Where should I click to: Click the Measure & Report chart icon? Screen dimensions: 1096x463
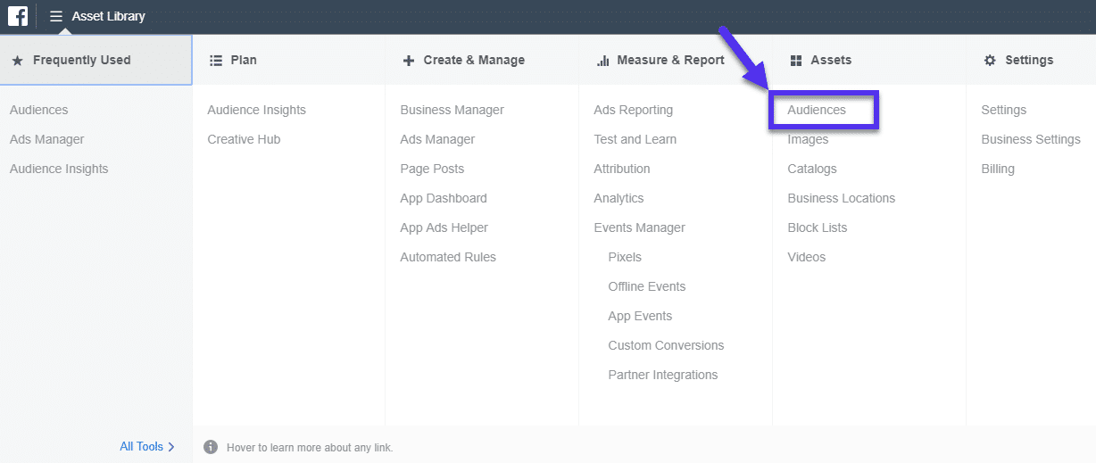coord(602,61)
